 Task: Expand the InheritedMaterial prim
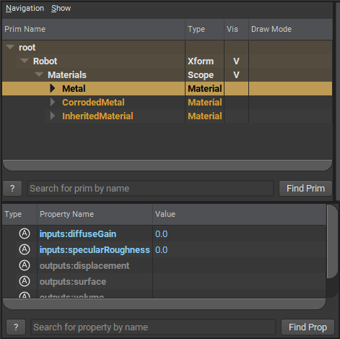click(x=53, y=116)
